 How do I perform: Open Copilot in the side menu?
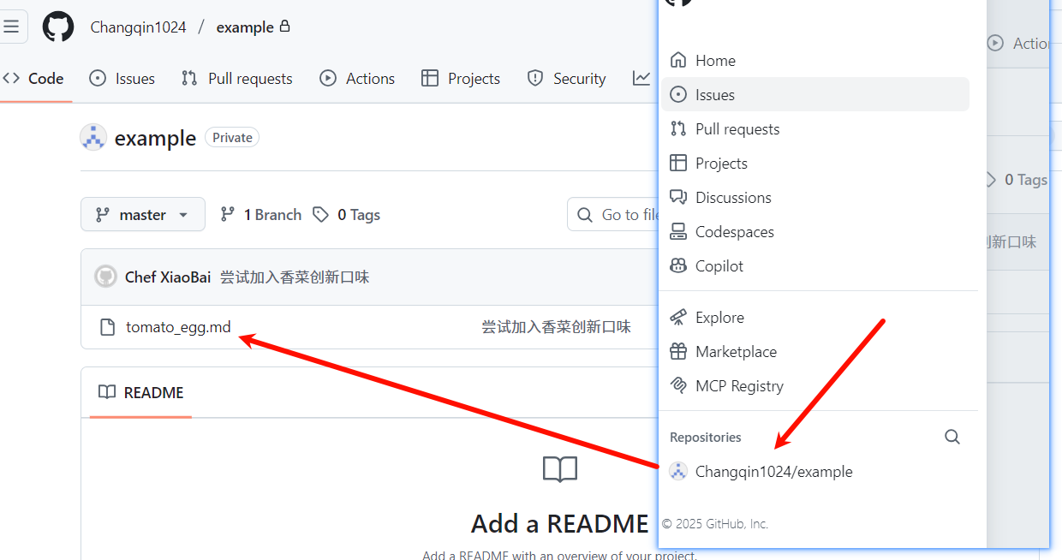click(x=815, y=266)
